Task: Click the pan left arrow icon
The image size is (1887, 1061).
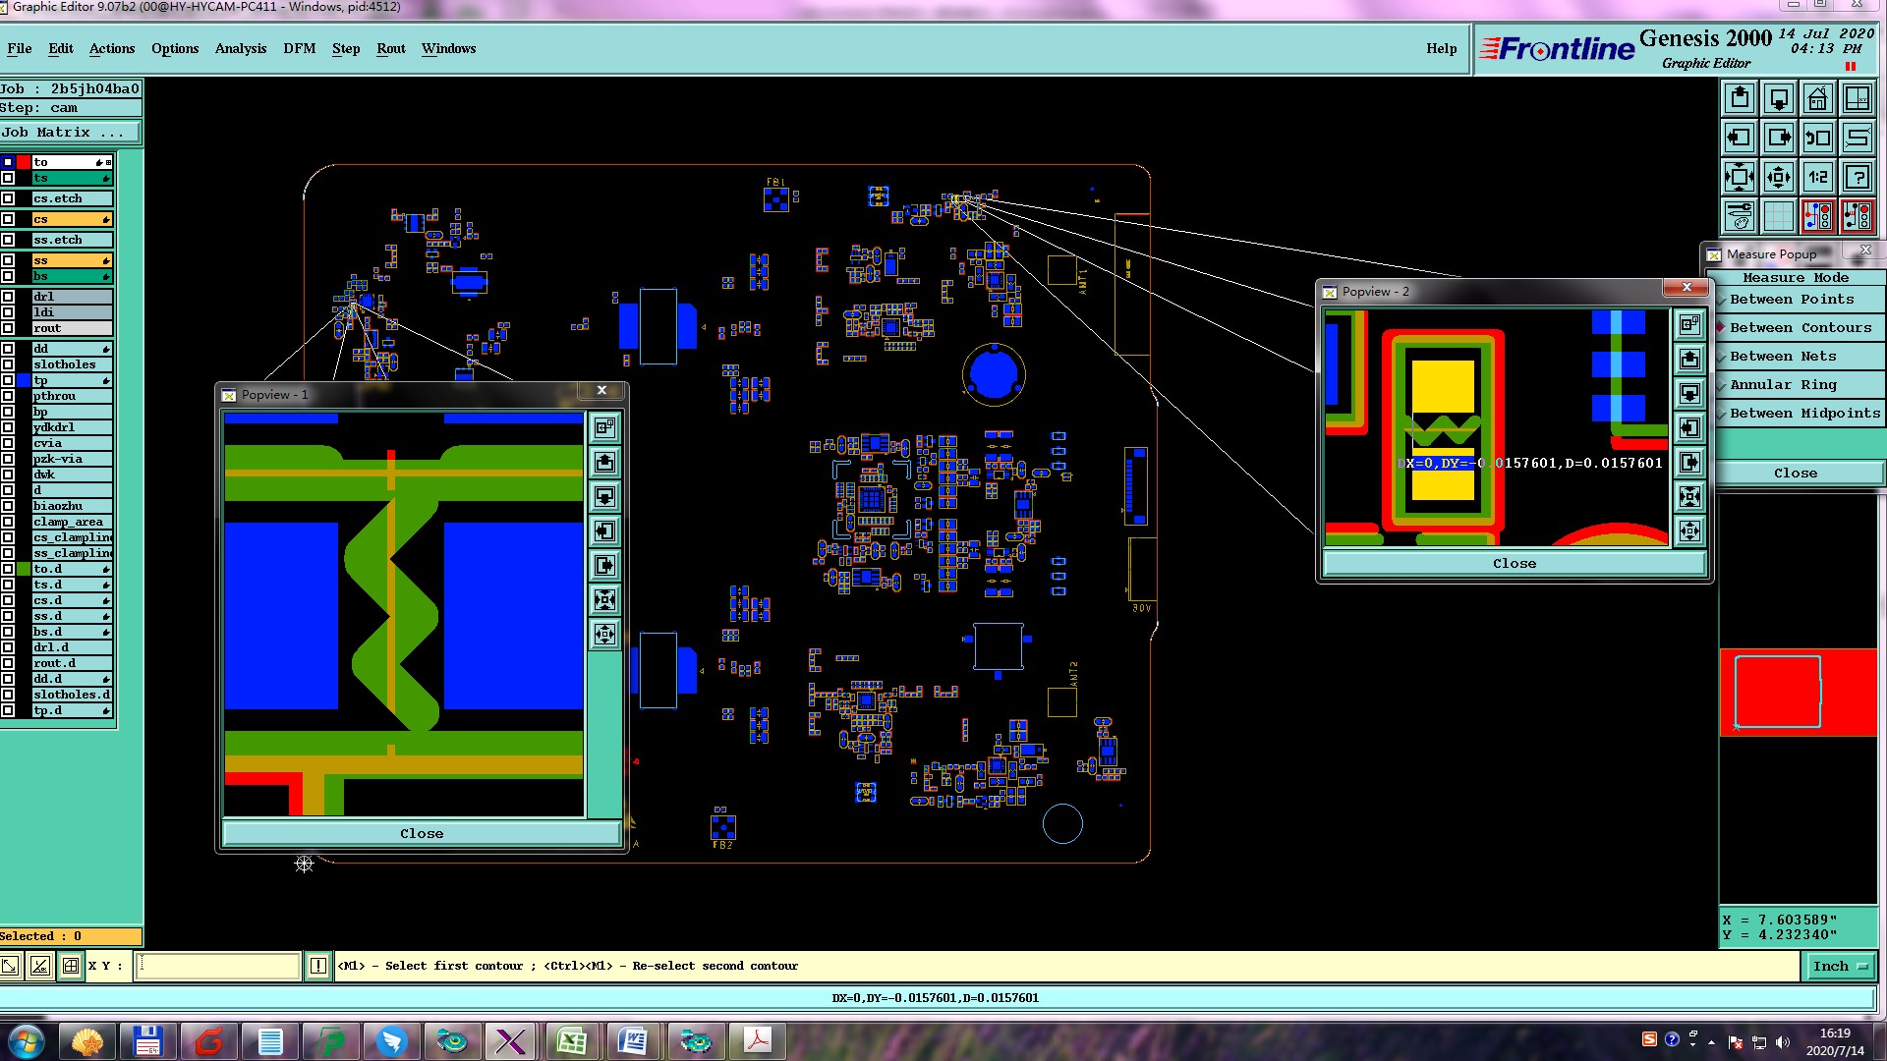Action: (x=1740, y=138)
